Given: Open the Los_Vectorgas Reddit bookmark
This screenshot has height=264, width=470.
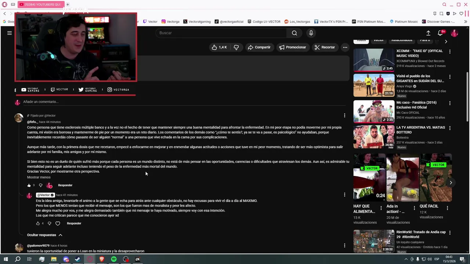Looking at the screenshot, I should tap(297, 22).
